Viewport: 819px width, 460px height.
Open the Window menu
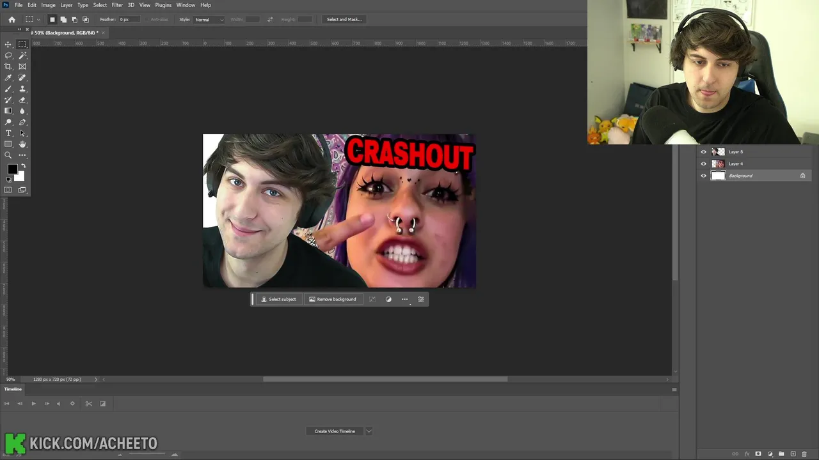coord(186,5)
